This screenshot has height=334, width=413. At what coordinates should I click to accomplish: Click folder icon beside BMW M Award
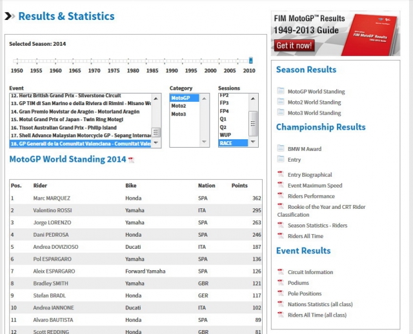point(281,148)
